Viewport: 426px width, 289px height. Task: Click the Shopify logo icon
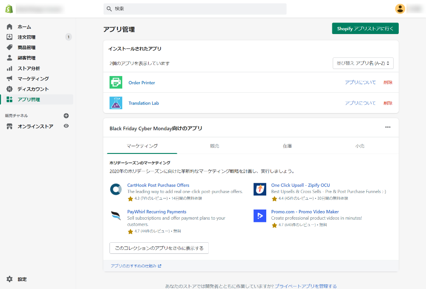click(9, 8)
